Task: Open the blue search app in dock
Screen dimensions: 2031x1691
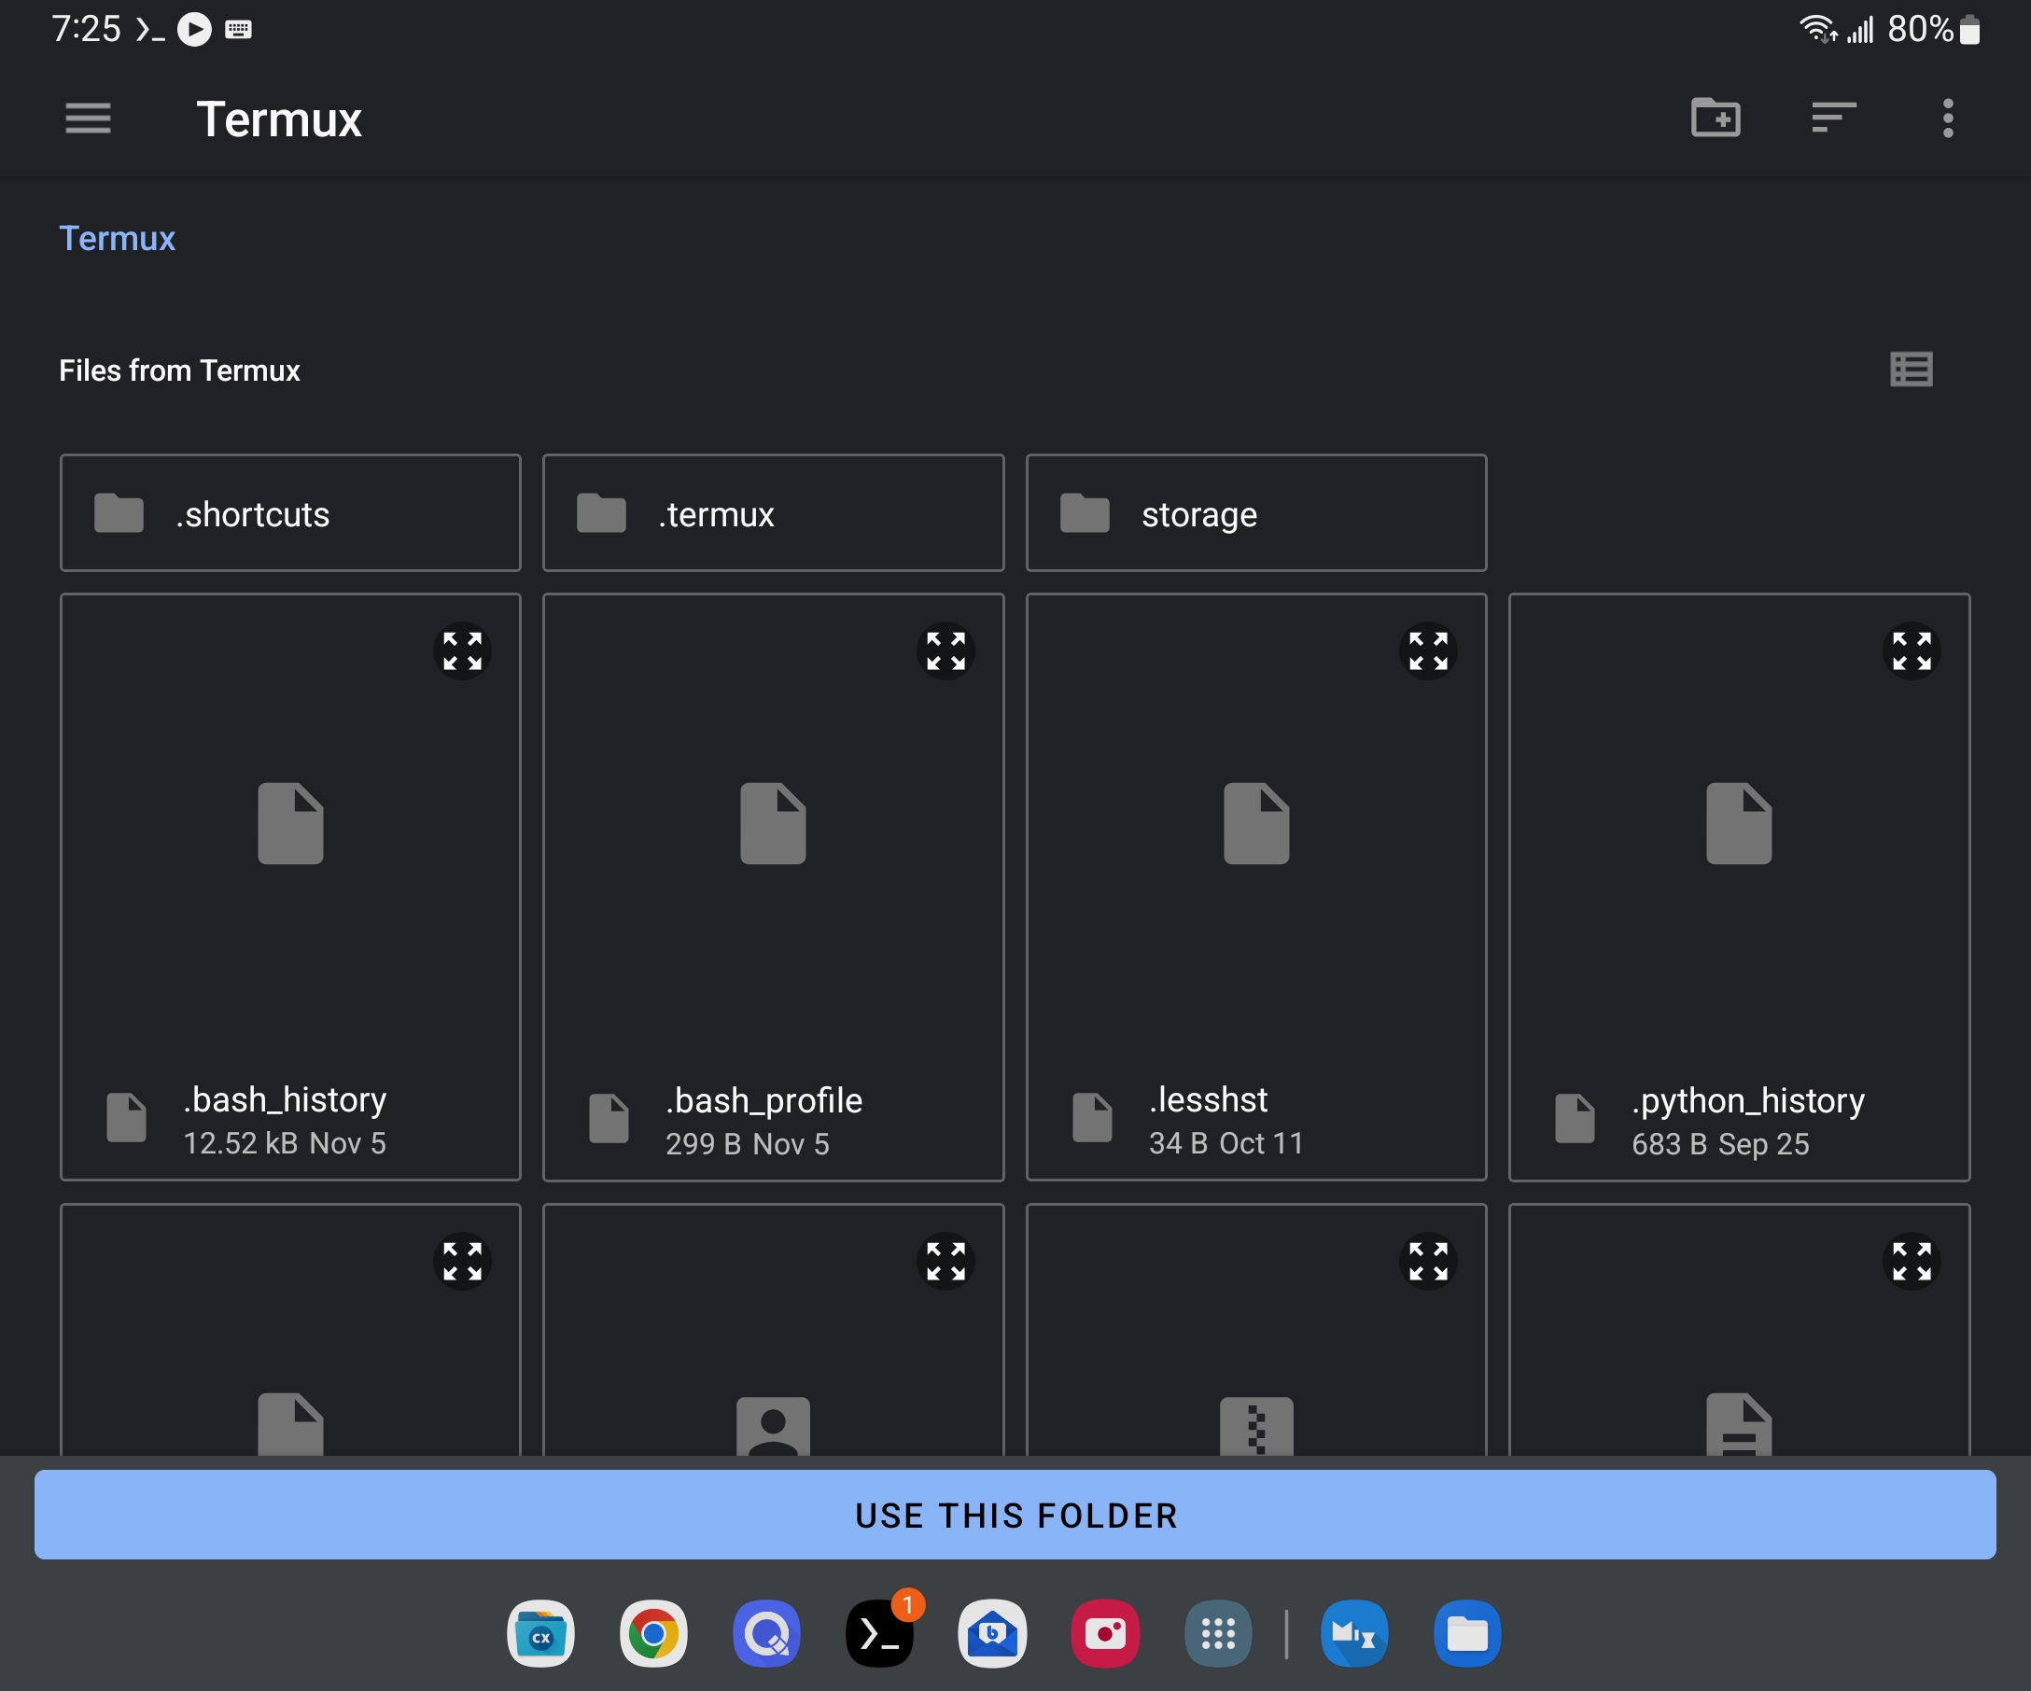Action: [x=766, y=1633]
